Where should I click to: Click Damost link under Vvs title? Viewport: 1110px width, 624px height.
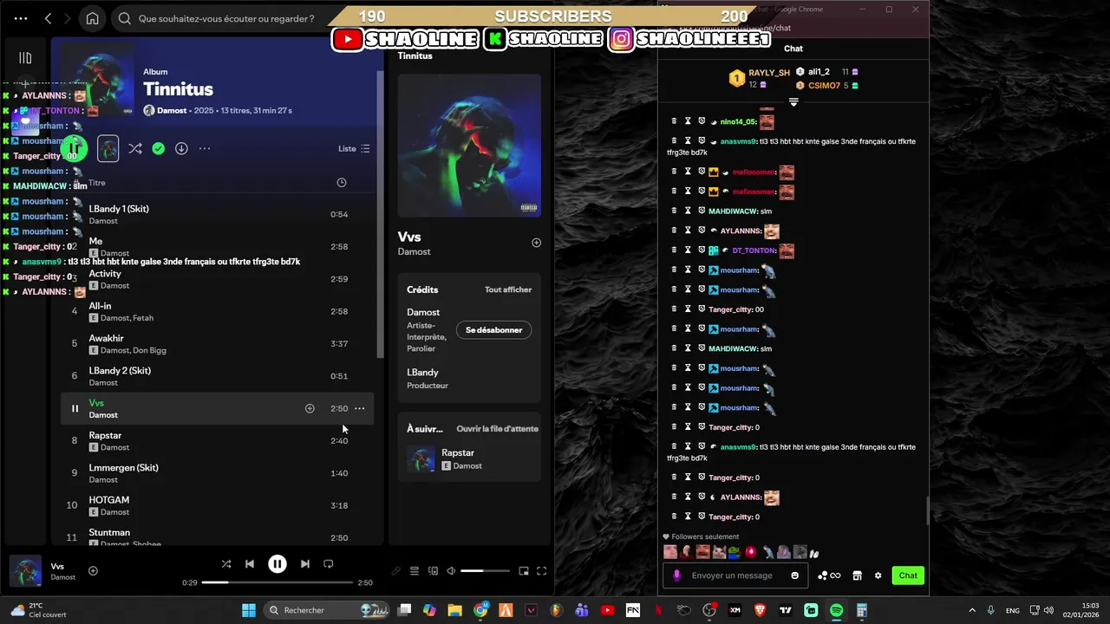click(414, 251)
